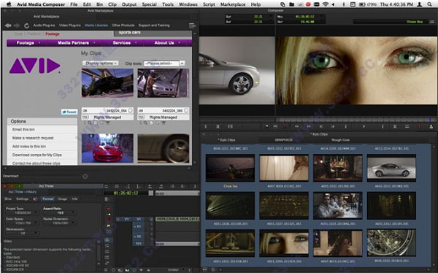Click Email this bin option
Viewport: 438px width, 273px height.
(x=23, y=129)
